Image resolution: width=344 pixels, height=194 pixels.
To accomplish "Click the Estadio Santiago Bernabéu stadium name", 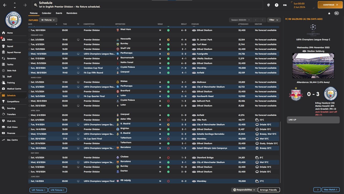I will [210, 134].
